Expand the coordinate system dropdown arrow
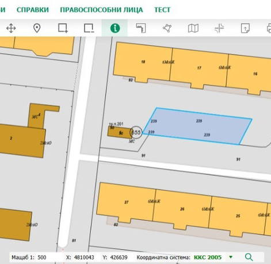This screenshot has width=271, height=264. tap(231, 257)
